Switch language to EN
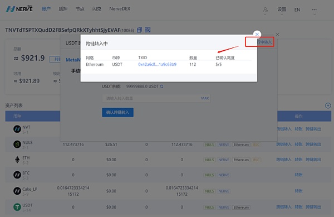This screenshot has height=217, width=334. (x=297, y=10)
